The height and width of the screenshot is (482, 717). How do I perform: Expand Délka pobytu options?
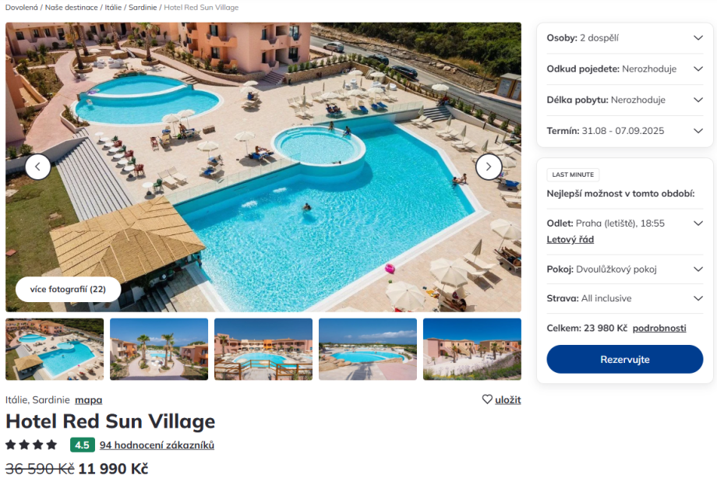coord(624,100)
